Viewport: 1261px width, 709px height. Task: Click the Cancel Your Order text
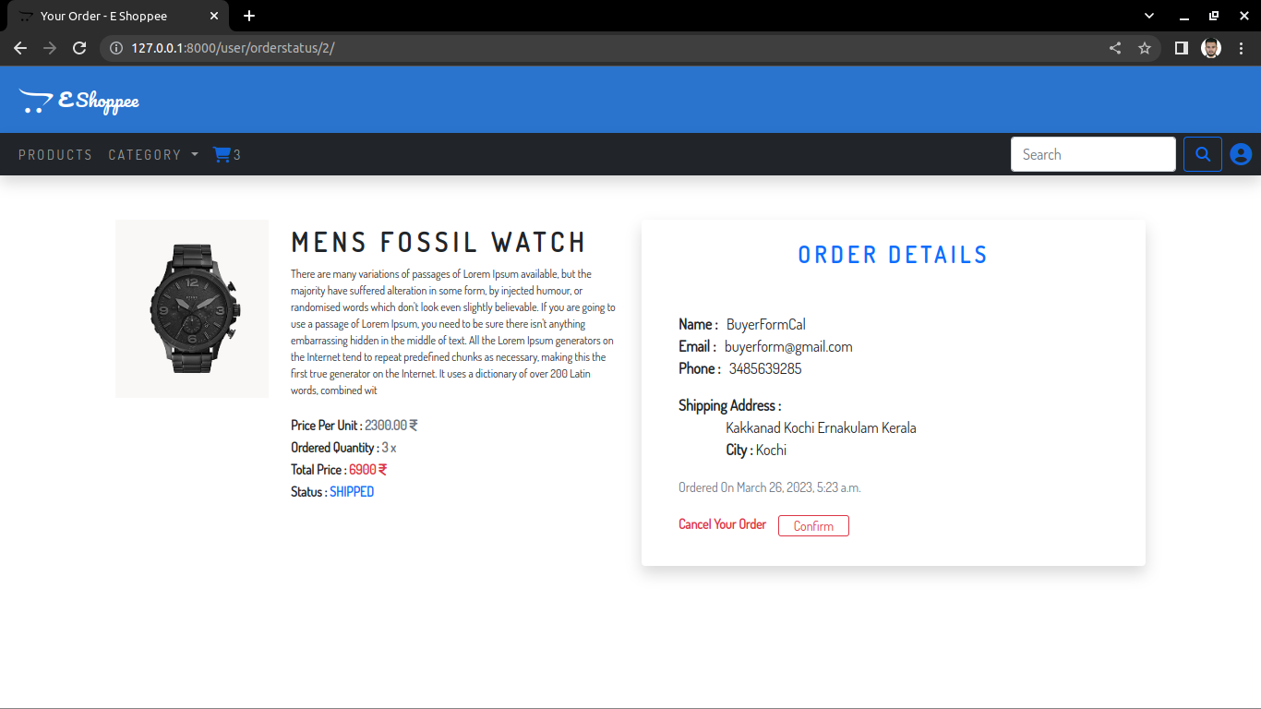[x=722, y=523]
